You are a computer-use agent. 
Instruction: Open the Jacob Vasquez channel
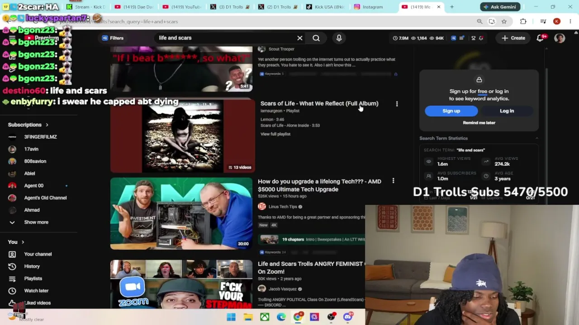[282, 289]
